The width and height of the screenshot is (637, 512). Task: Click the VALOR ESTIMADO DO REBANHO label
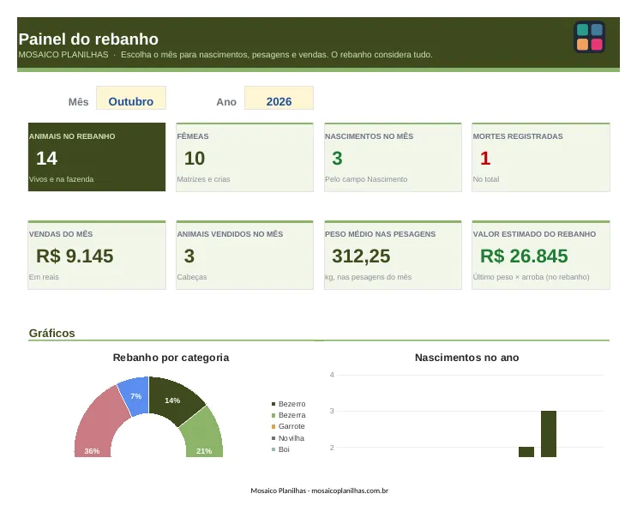tap(534, 234)
